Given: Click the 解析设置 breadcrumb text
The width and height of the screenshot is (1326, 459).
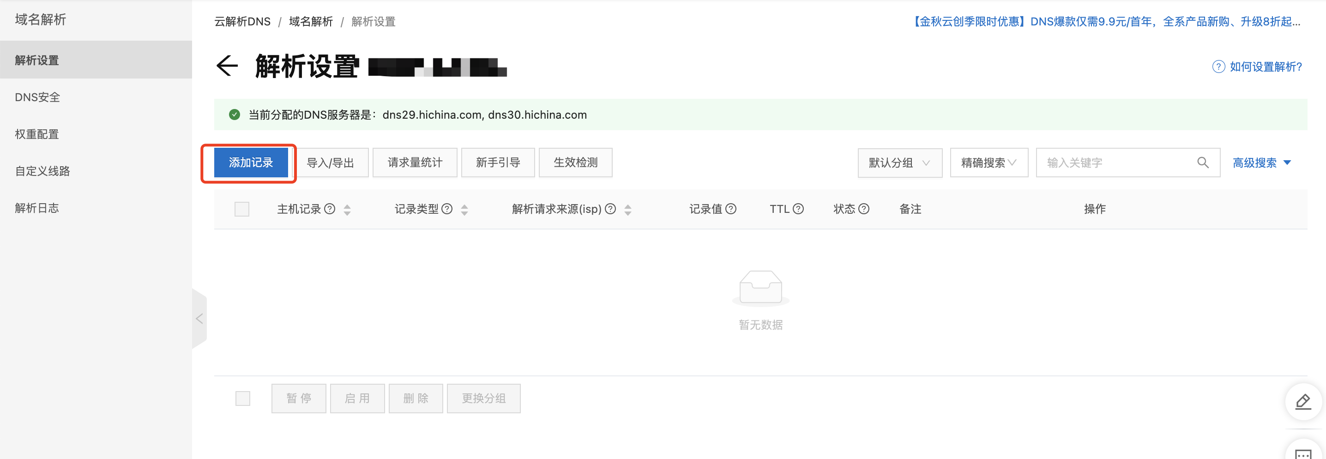Looking at the screenshot, I should pos(373,22).
